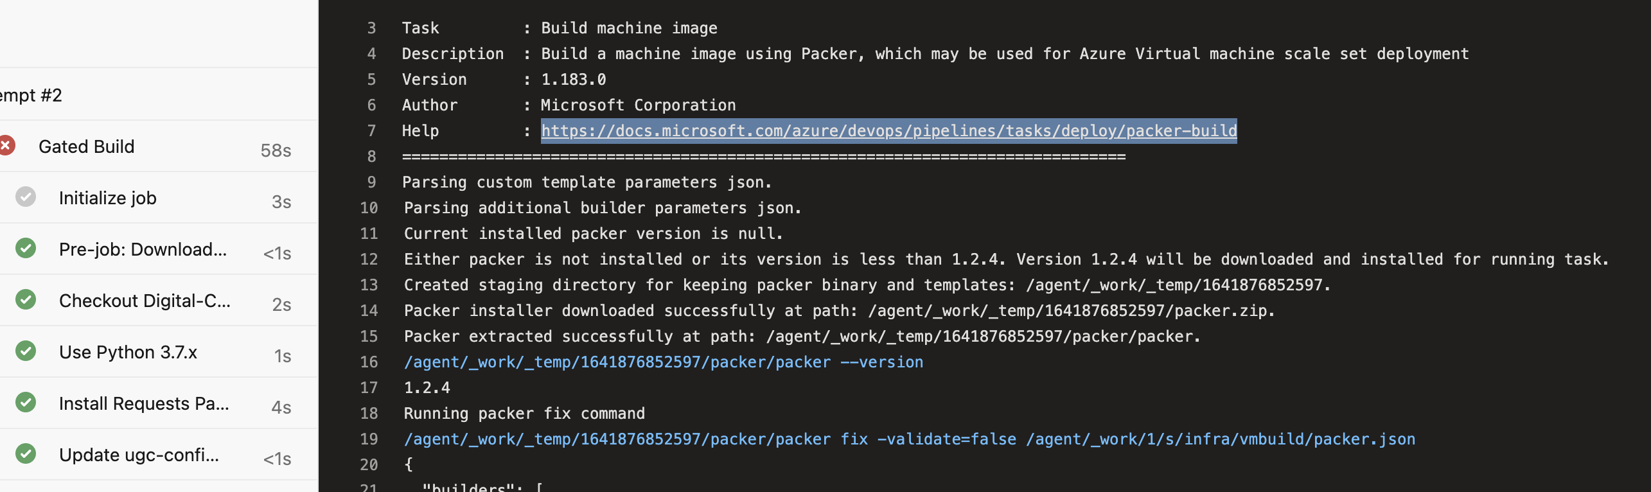Click the gray skipped icon next to Initialize job
Screen dimensions: 1651x492
click(26, 197)
